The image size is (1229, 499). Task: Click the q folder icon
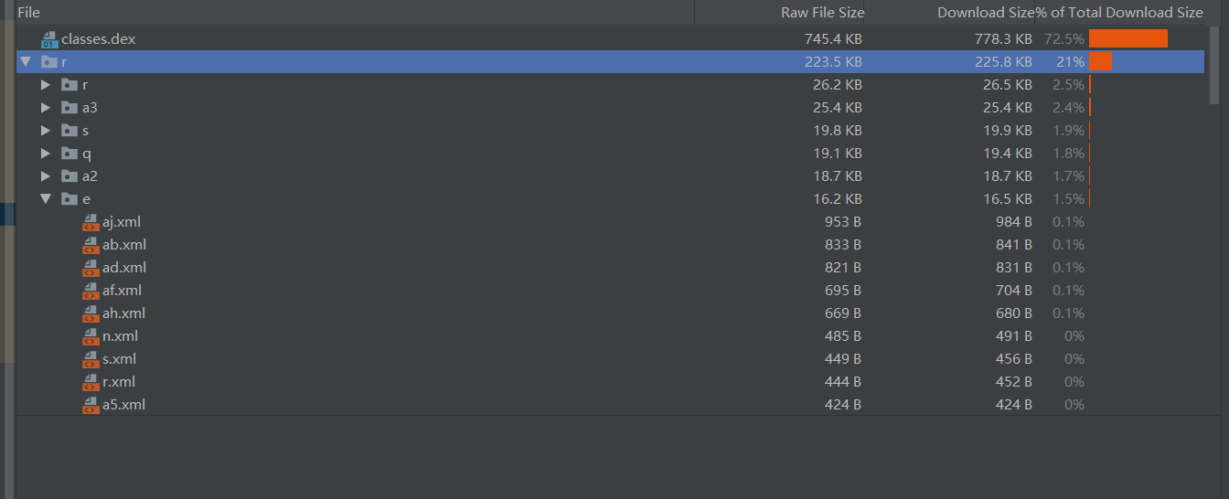click(69, 154)
